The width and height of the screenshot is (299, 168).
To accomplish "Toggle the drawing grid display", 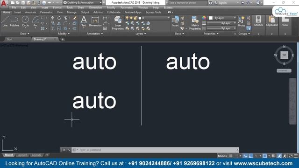I will 231,156.
